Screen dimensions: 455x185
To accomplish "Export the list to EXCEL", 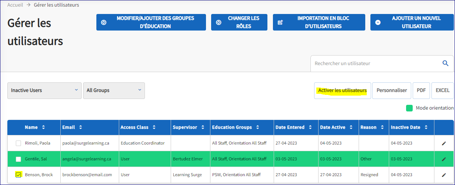I will [x=442, y=90].
